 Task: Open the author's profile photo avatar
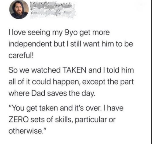(19, 9)
